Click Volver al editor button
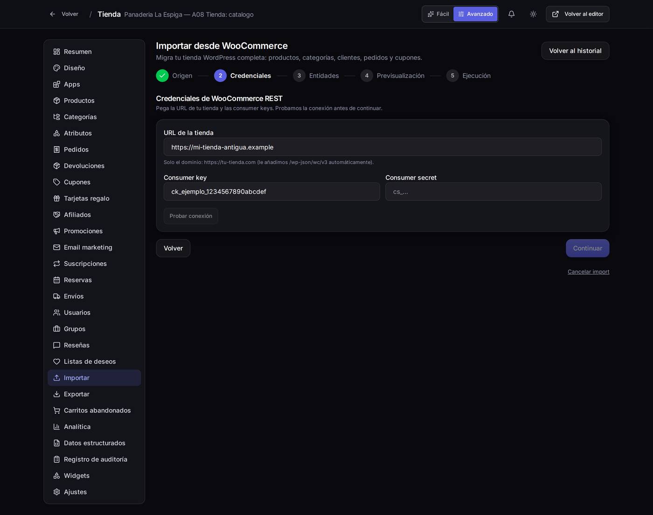Screen dimensions: 653x515 [577, 14]
